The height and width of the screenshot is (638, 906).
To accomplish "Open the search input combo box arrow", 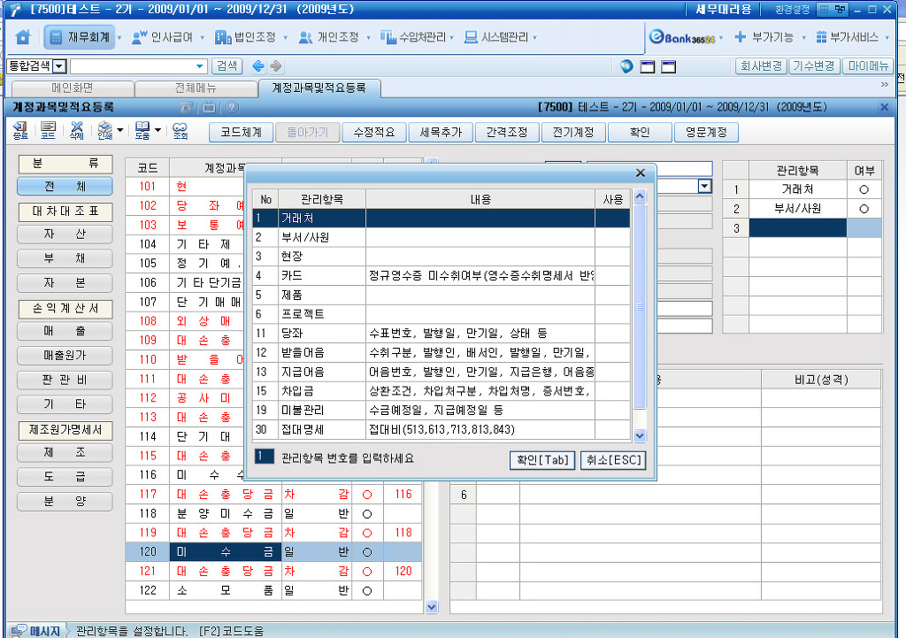I will (x=200, y=66).
